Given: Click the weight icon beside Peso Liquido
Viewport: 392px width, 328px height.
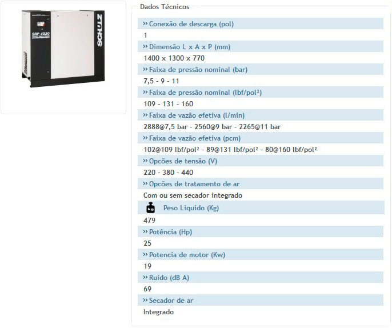Looking at the screenshot, I should 151,207.
